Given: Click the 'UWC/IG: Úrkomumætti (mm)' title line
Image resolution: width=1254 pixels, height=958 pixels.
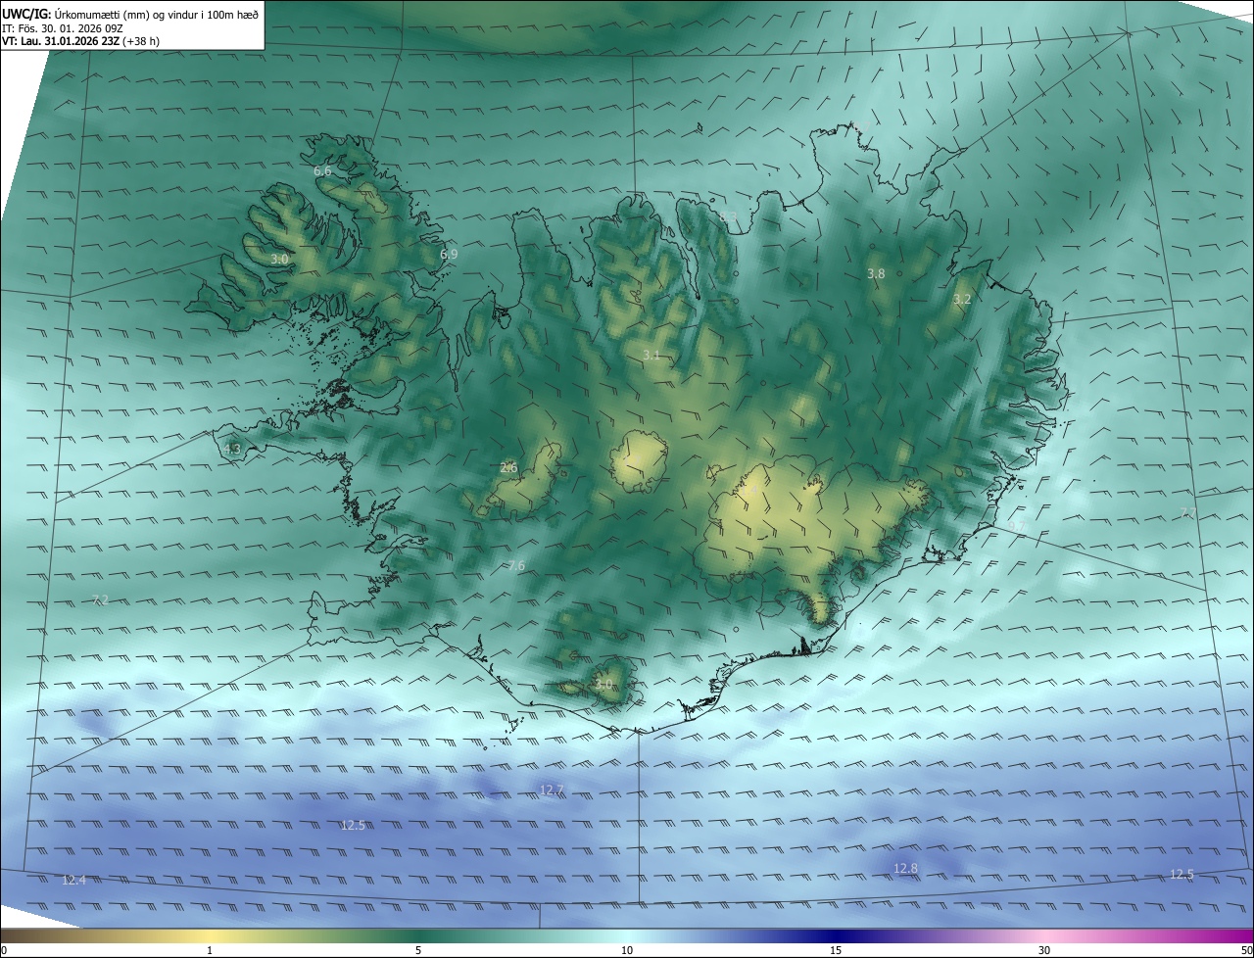Looking at the screenshot, I should (130, 14).
